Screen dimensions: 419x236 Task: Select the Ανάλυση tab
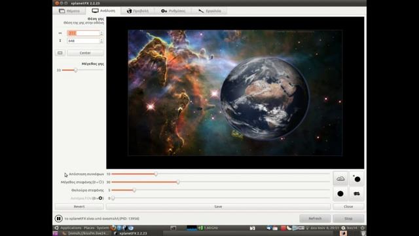(x=103, y=10)
